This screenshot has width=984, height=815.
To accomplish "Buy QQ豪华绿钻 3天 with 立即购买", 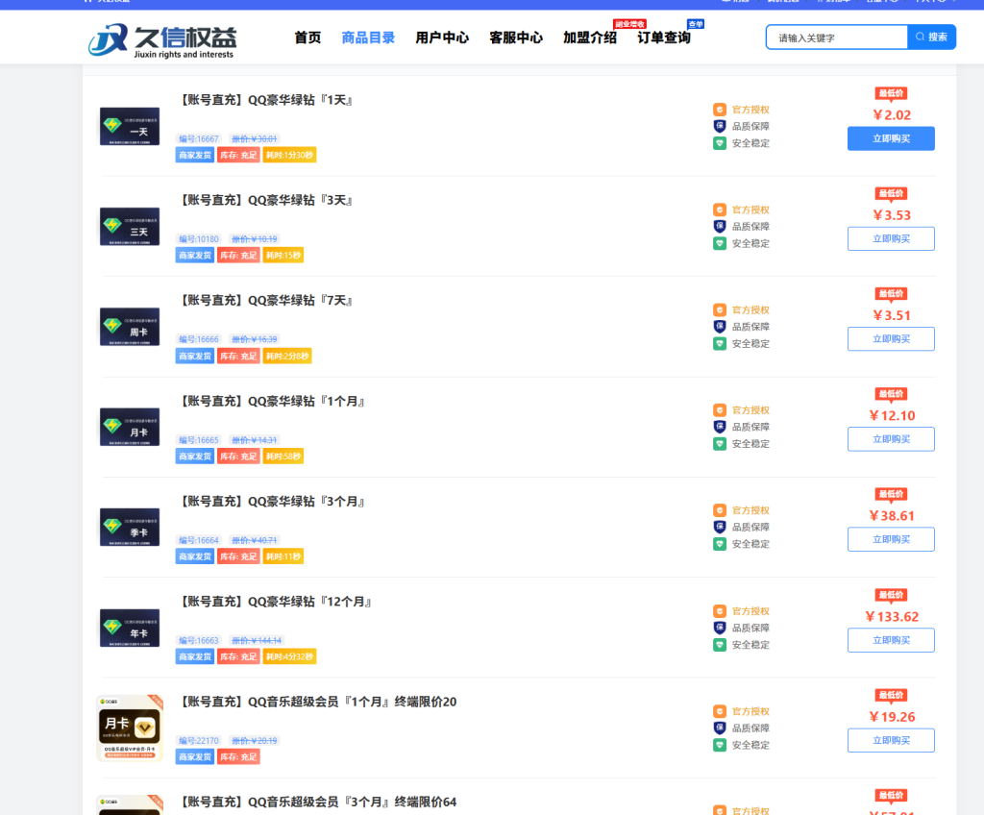I will click(x=891, y=238).
